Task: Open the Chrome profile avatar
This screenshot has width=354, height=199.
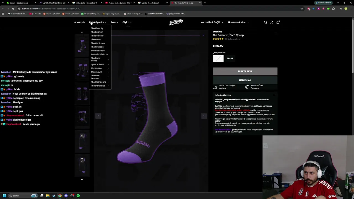Action: [x=346, y=9]
